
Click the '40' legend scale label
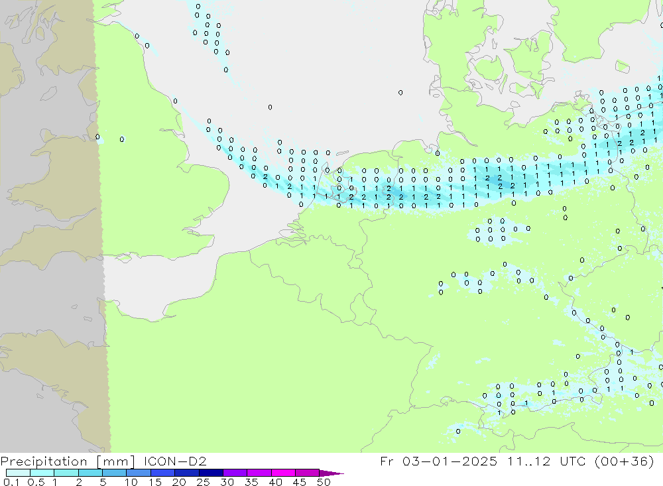275,482
